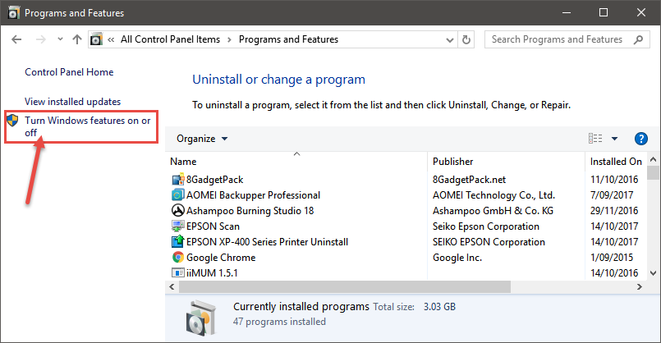Select AOMEI Backupper Professional program name
This screenshot has height=343, width=661.
click(x=254, y=195)
